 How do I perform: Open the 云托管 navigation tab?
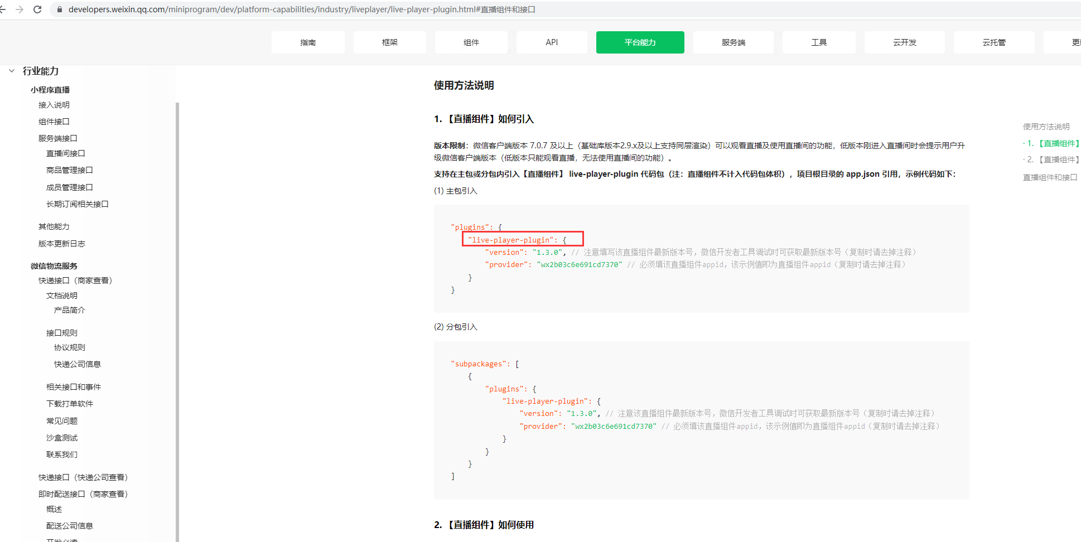(994, 42)
